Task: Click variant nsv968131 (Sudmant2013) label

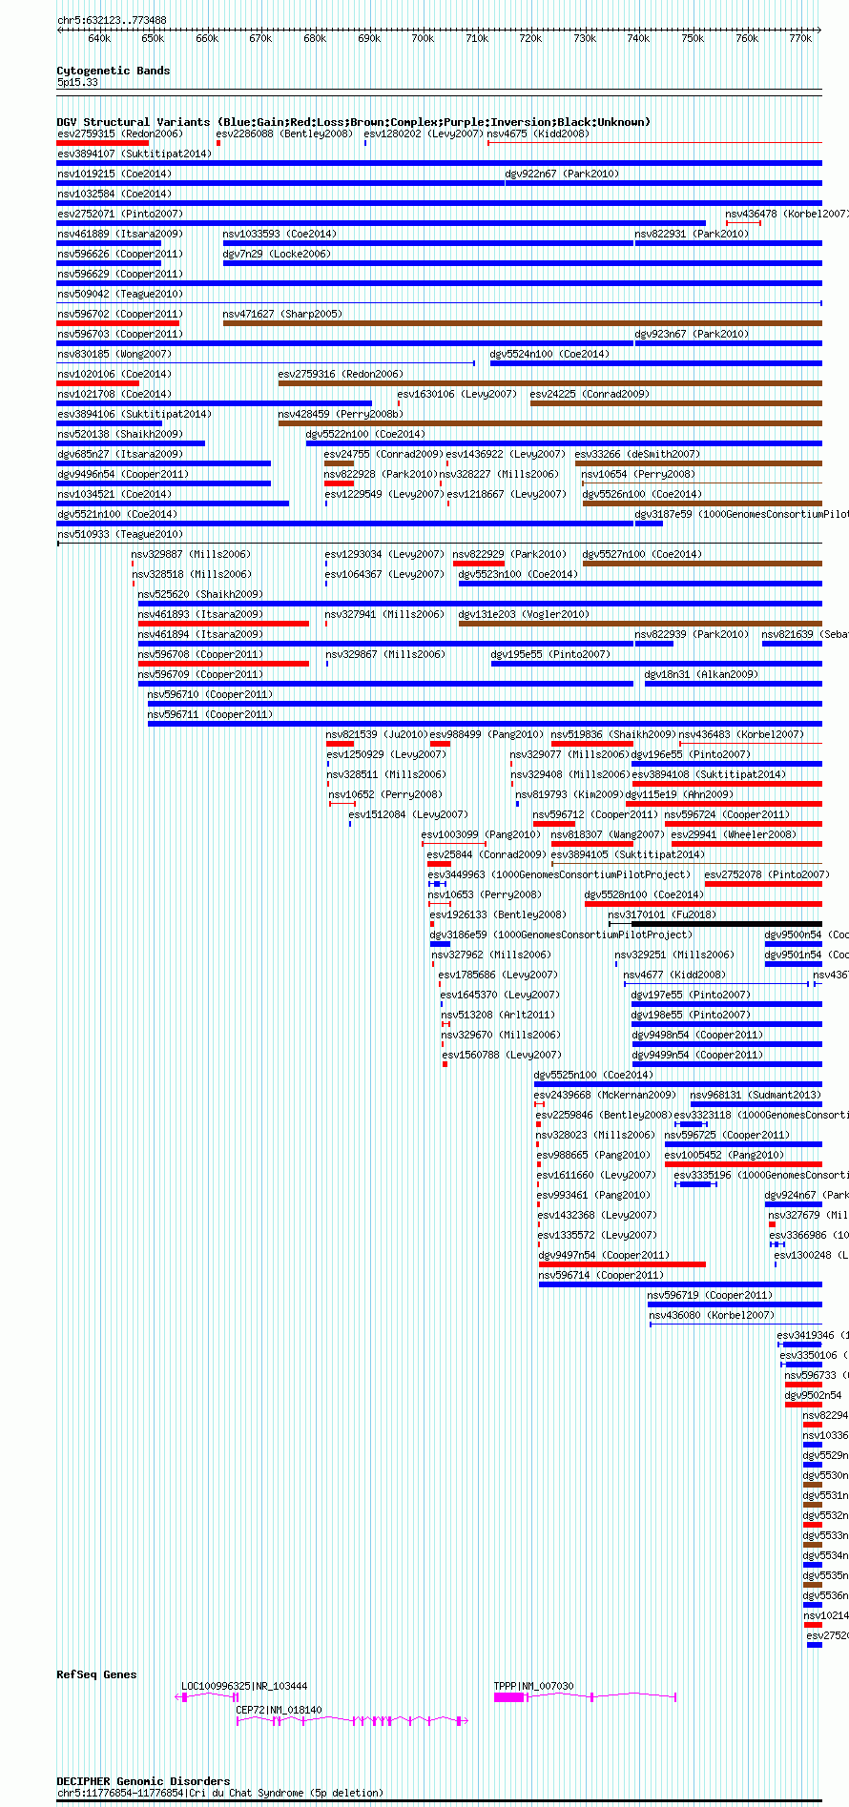Action: 756,1096
